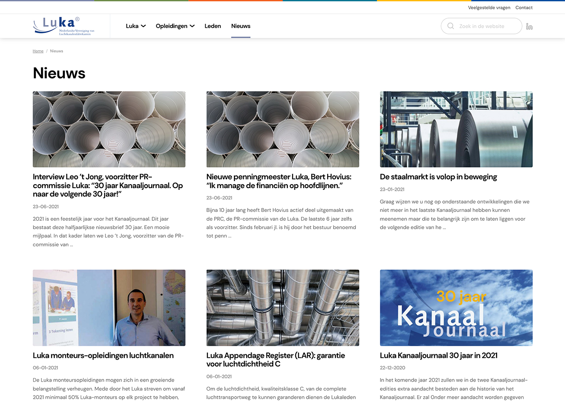Open the monteurs-opleidingen presenter thumbnail
Image resolution: width=565 pixels, height=401 pixels.
coord(109,308)
